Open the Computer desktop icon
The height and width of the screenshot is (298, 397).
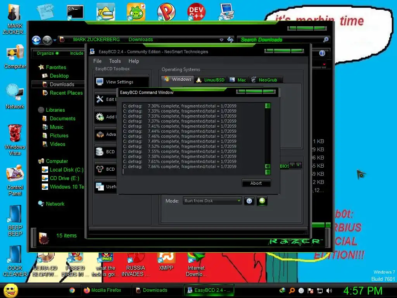coord(15,57)
